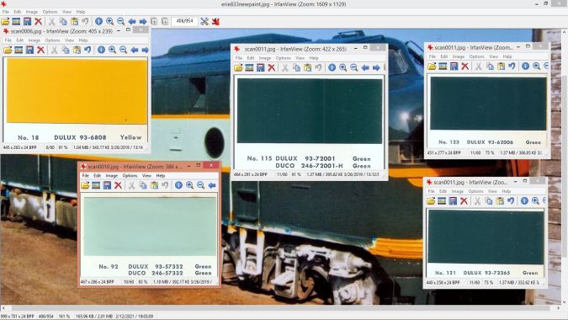
Task: Slideshow icon in No. 115 scan0011 window
Action: [x=249, y=67]
